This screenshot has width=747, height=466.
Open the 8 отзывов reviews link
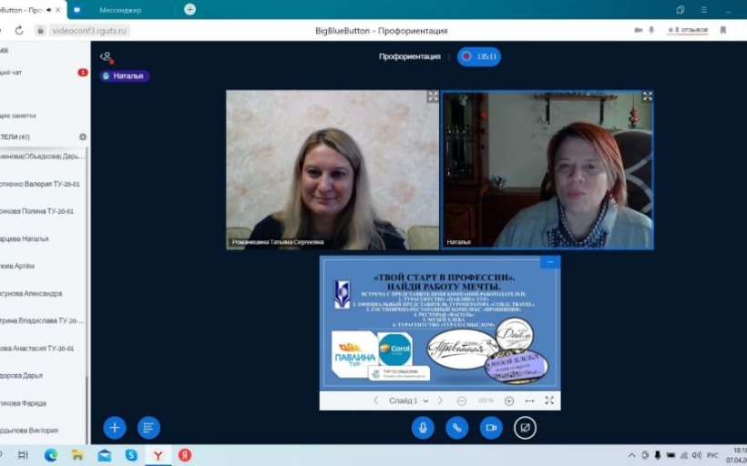pyautogui.click(x=688, y=30)
